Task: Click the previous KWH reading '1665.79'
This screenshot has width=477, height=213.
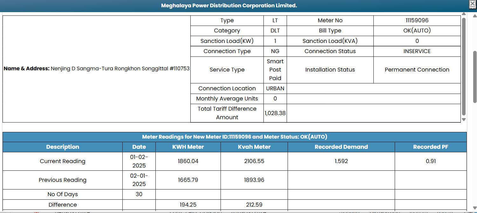Action: click(188, 180)
